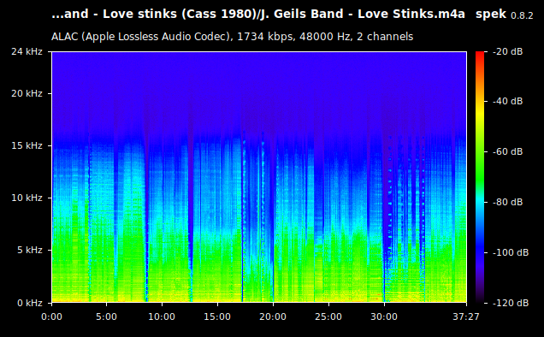Click the 0 kHz frequency label
The image size is (544, 337).
[29, 303]
